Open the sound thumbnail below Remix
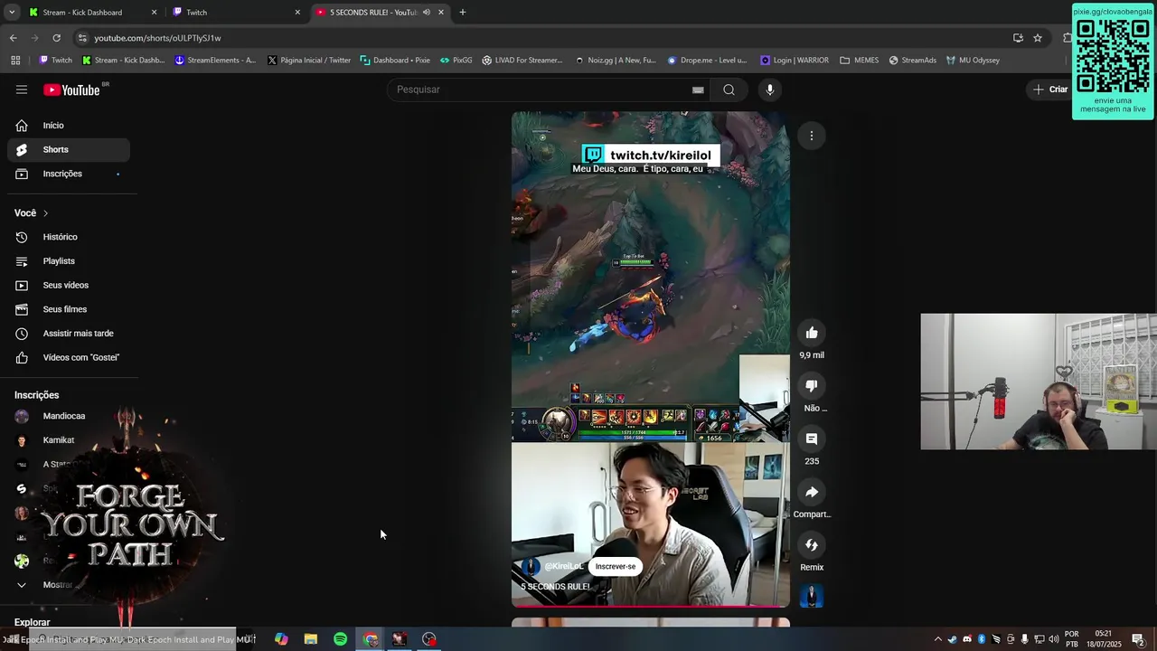 [812, 597]
